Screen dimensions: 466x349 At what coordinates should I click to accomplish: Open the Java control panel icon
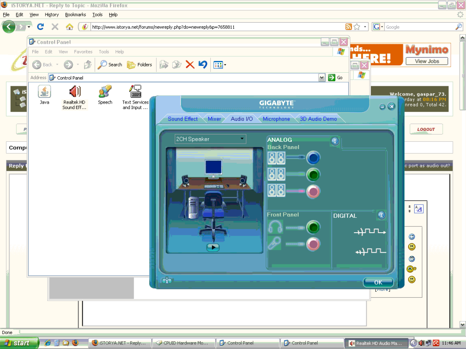click(x=44, y=92)
